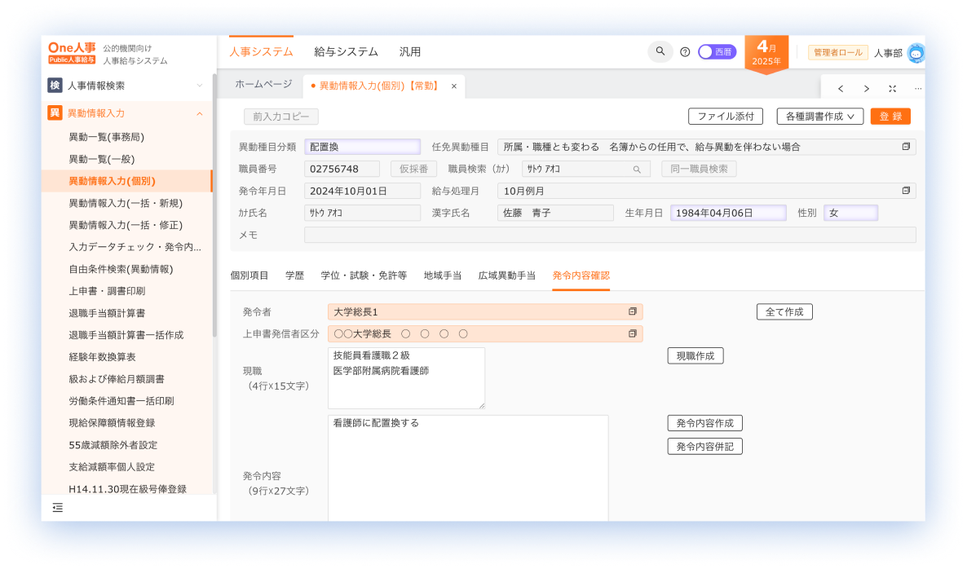Collapse the sidebar menu icon
Image resolution: width=967 pixels, height=569 pixels.
(x=57, y=507)
